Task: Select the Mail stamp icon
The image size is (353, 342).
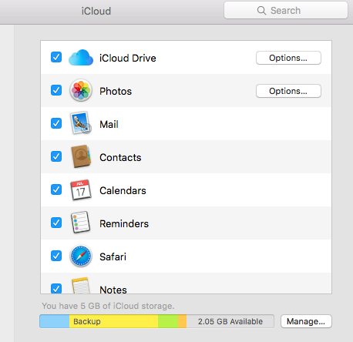Action: [x=81, y=123]
